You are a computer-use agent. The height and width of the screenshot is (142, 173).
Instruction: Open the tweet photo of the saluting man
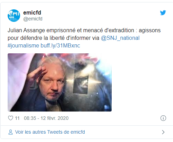[x=60, y=82]
